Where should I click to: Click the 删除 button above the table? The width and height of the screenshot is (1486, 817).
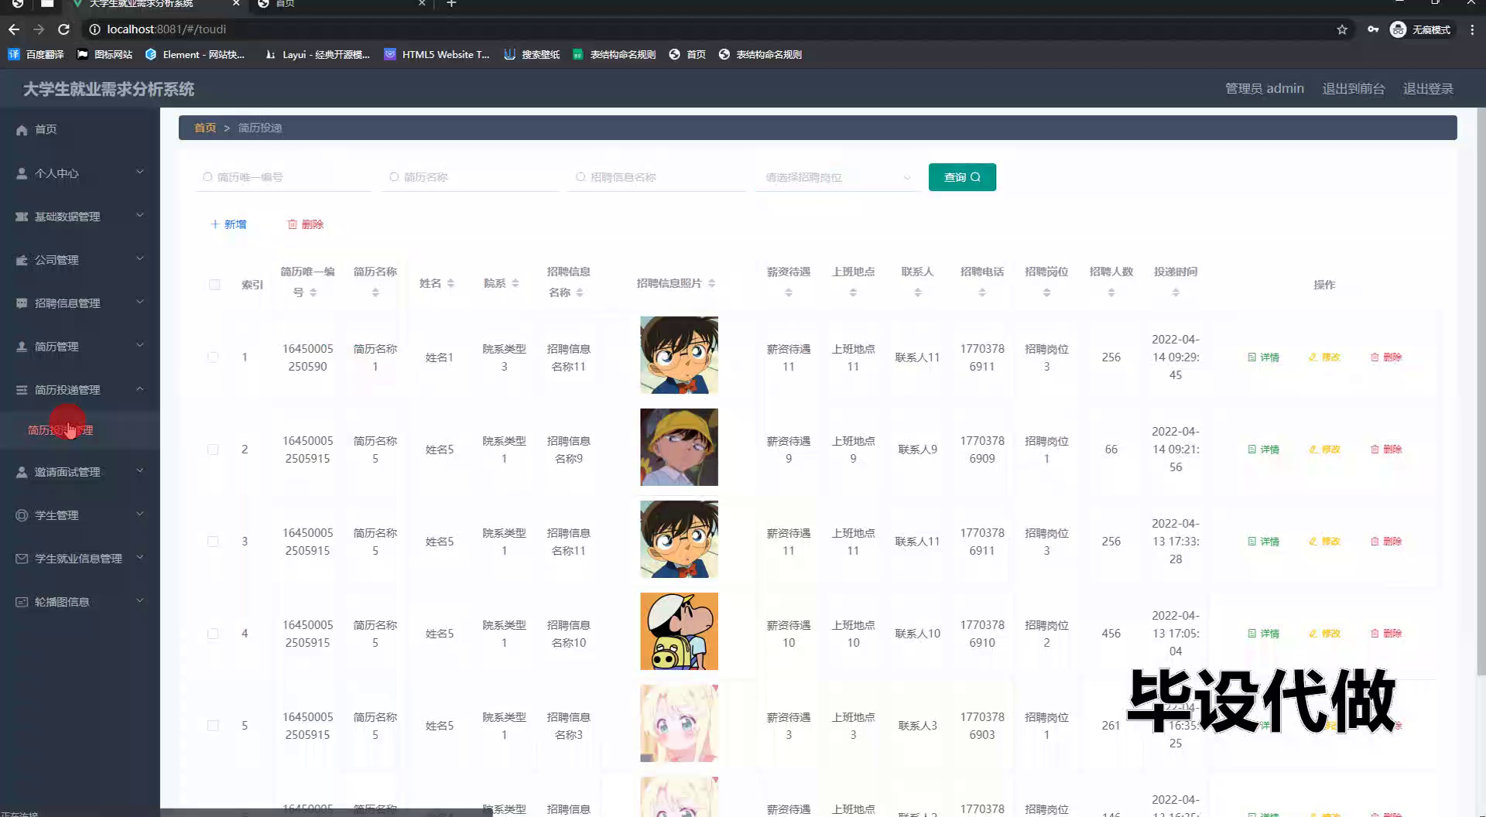[x=306, y=224]
